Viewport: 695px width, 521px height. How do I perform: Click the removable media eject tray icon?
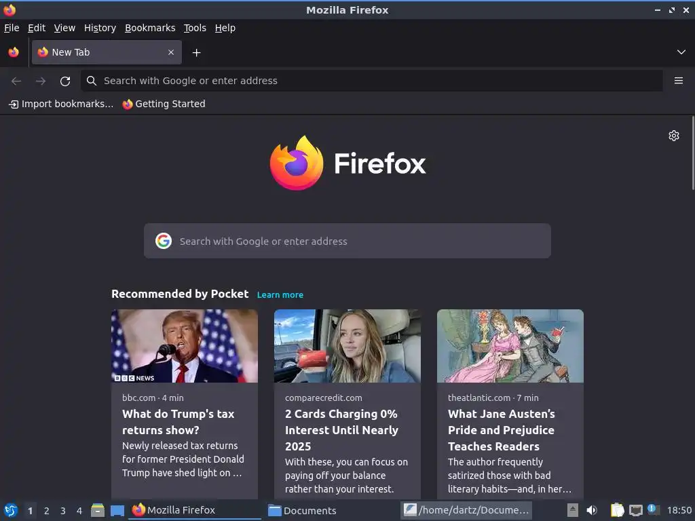click(x=573, y=510)
